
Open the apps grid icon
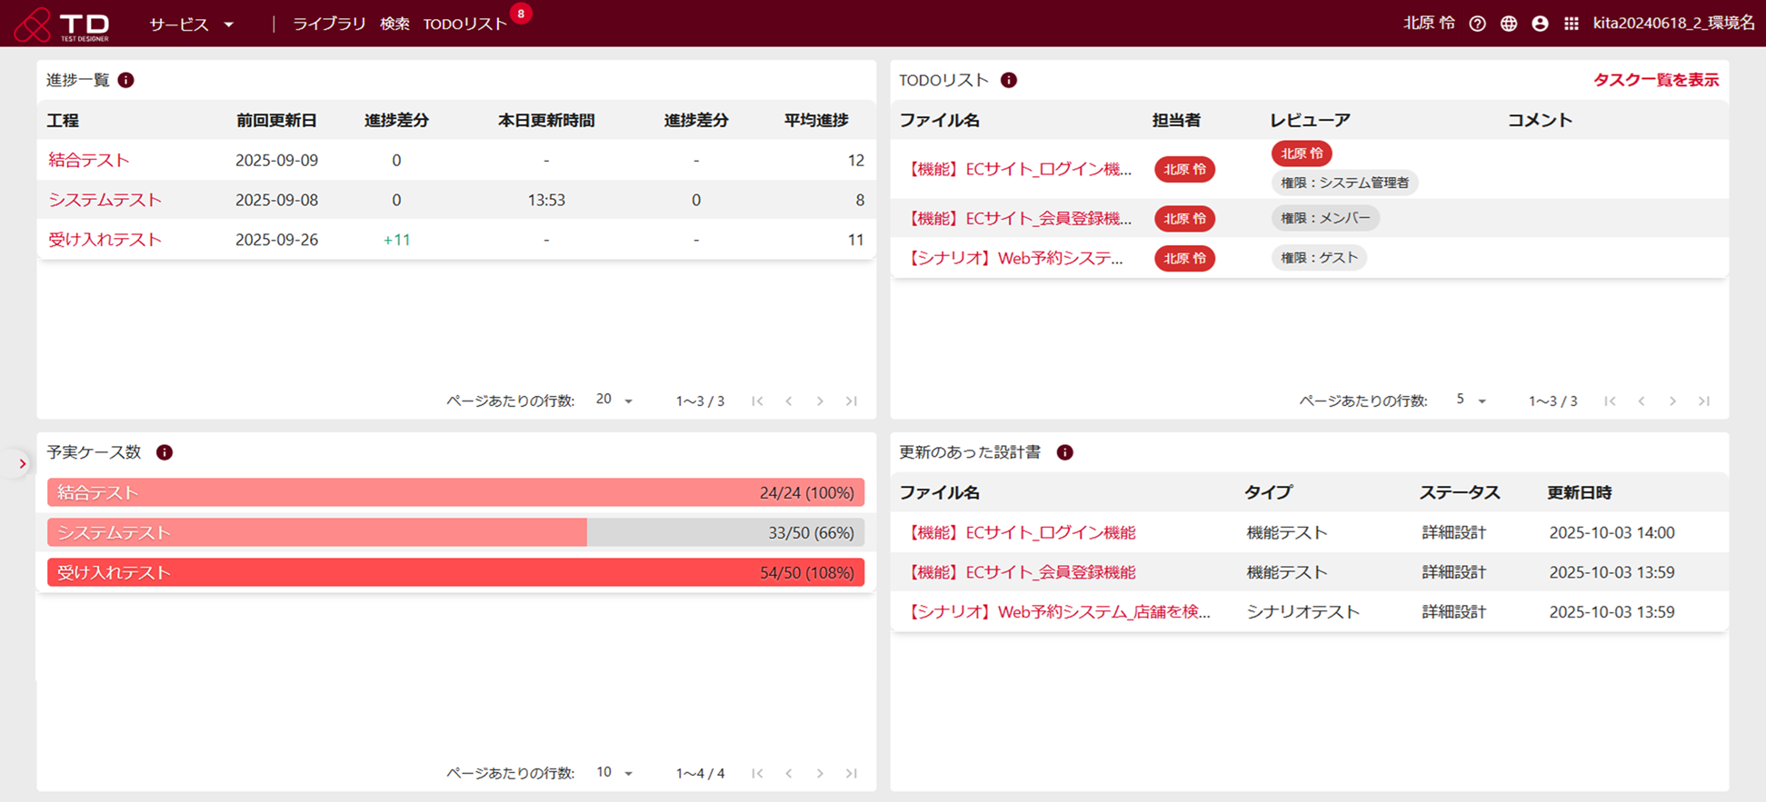point(1571,24)
